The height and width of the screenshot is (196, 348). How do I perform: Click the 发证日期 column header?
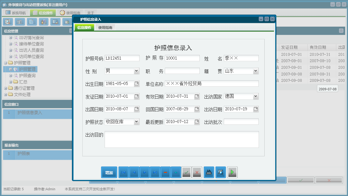pos(293,47)
